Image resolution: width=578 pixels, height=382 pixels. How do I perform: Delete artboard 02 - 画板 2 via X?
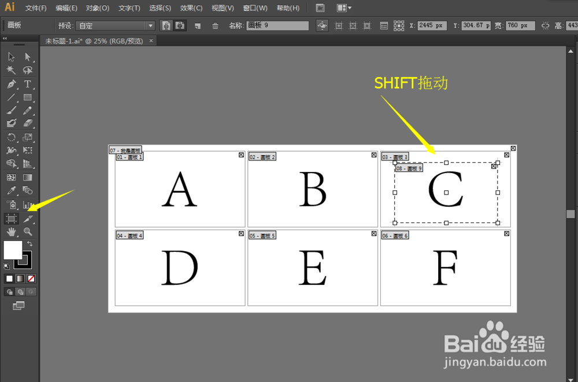(x=374, y=155)
